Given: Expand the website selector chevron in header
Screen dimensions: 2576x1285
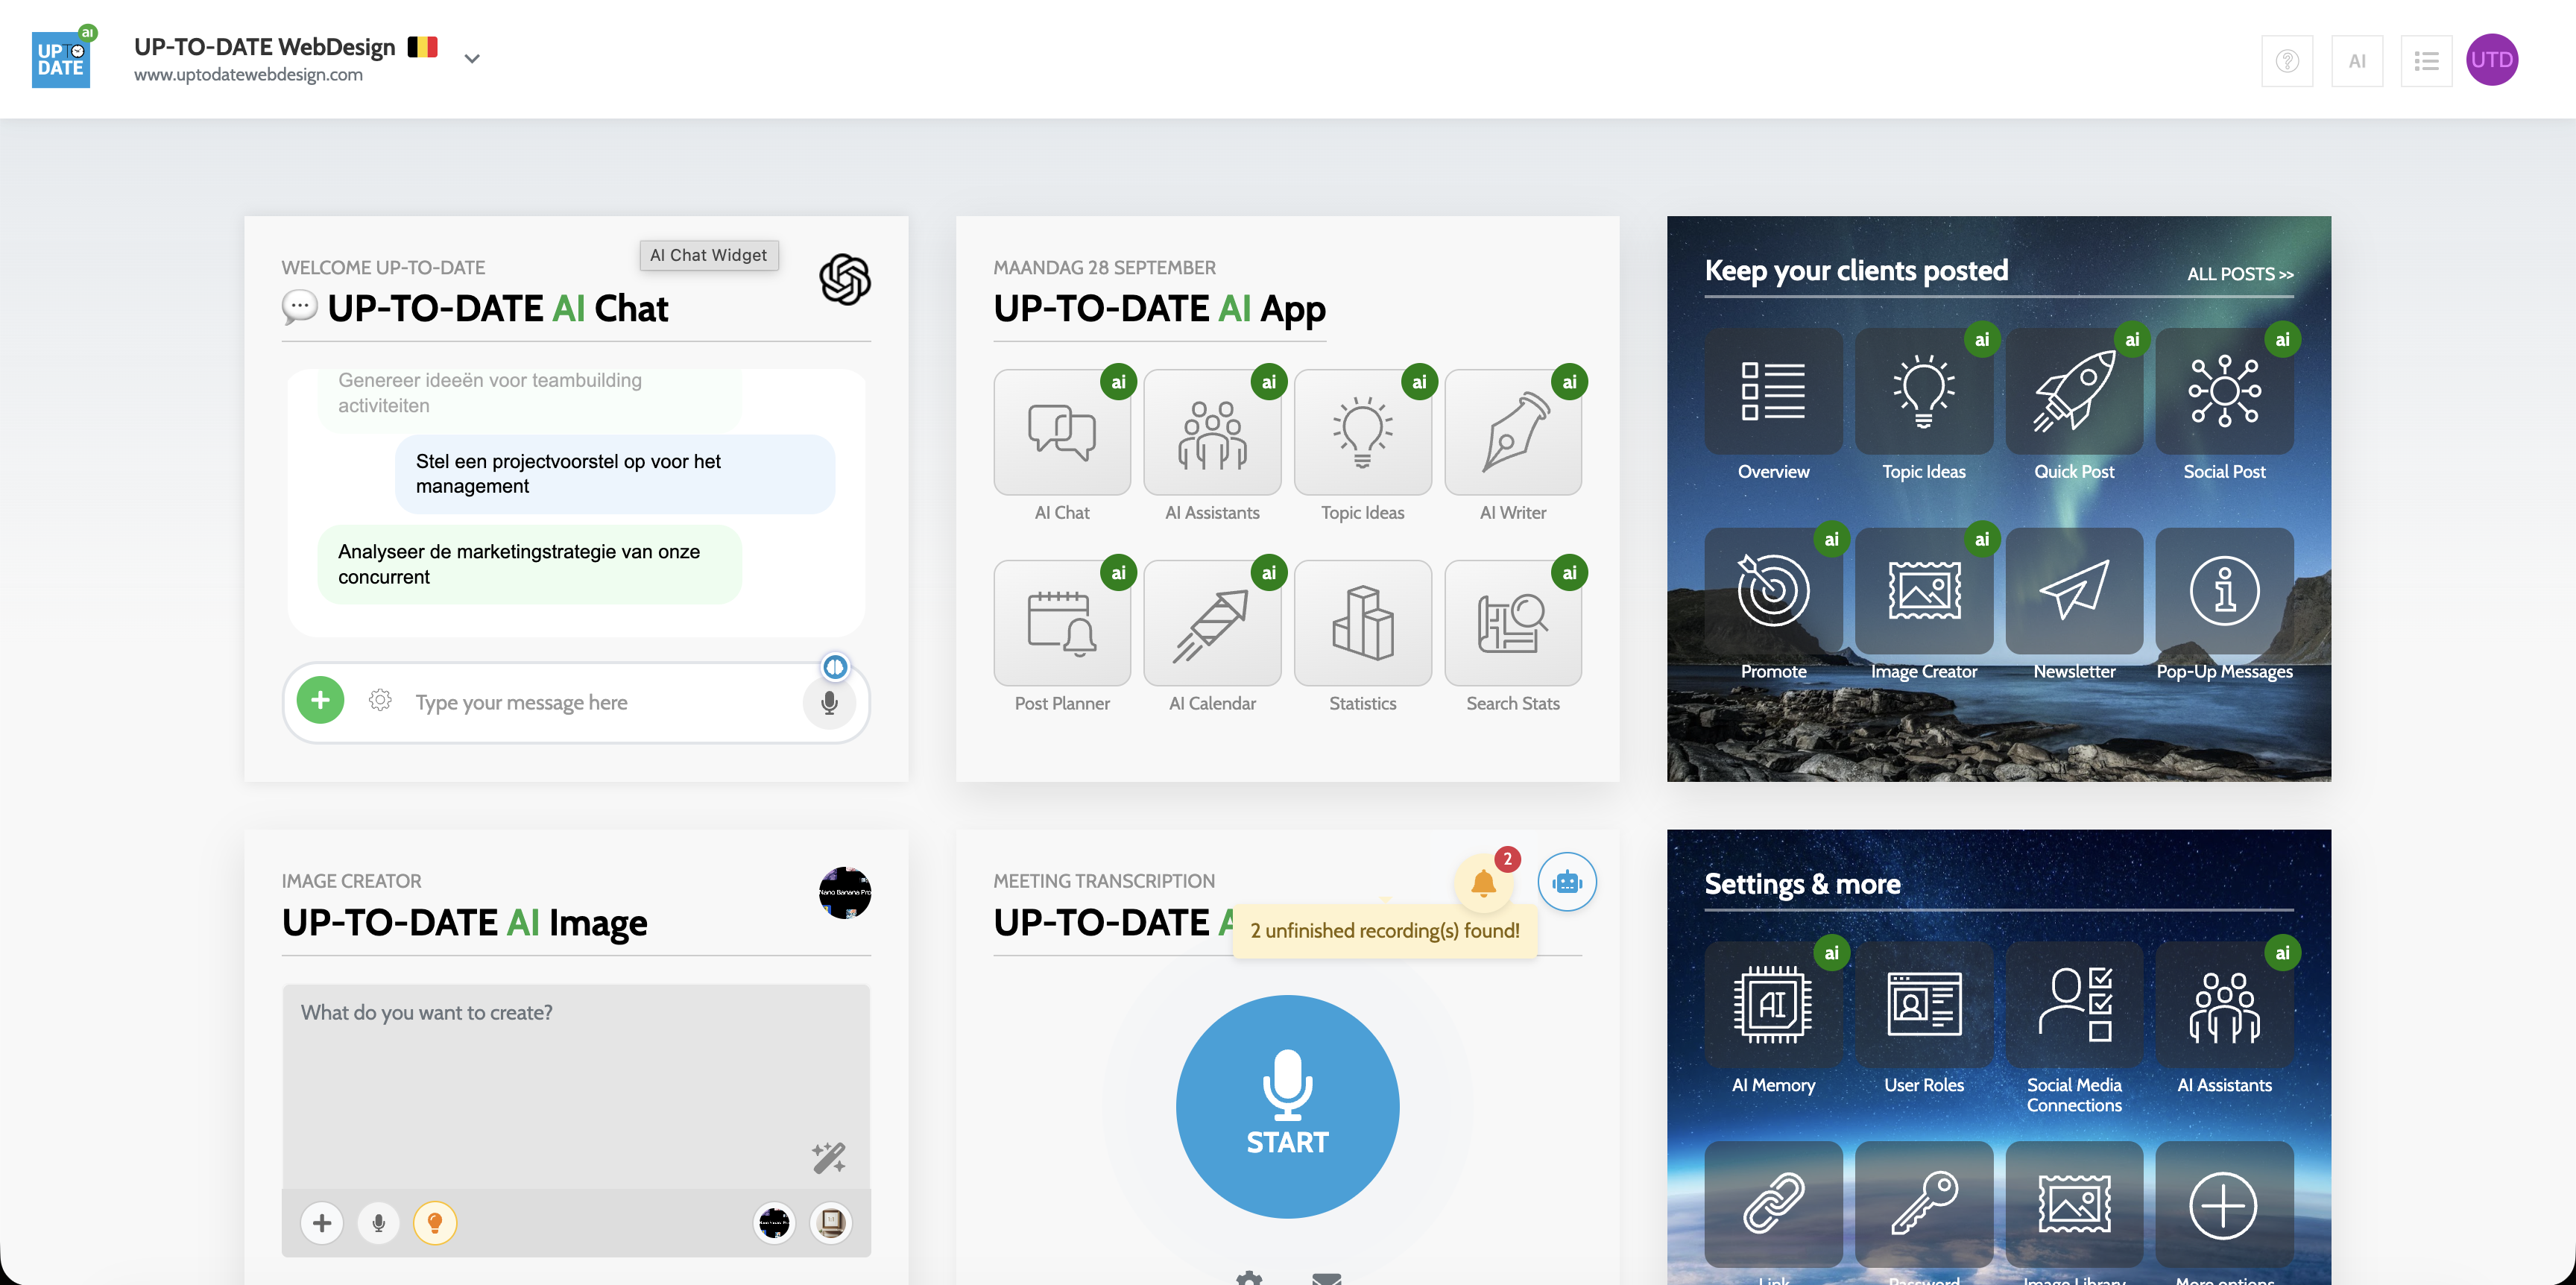Looking at the screenshot, I should (472, 59).
